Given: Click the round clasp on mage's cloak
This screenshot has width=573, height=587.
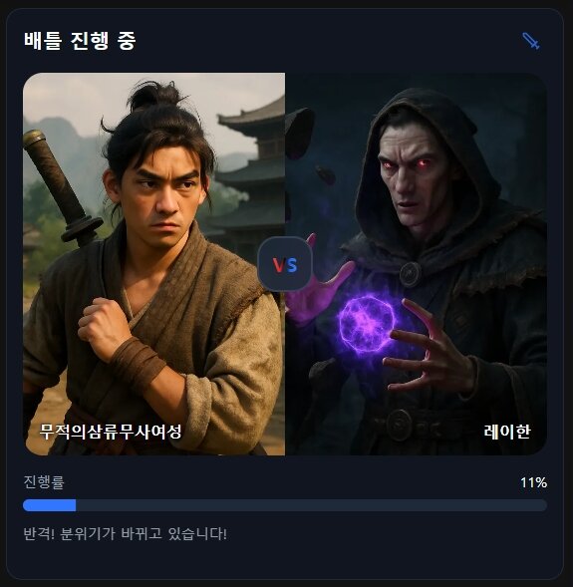Looking at the screenshot, I should (x=411, y=274).
